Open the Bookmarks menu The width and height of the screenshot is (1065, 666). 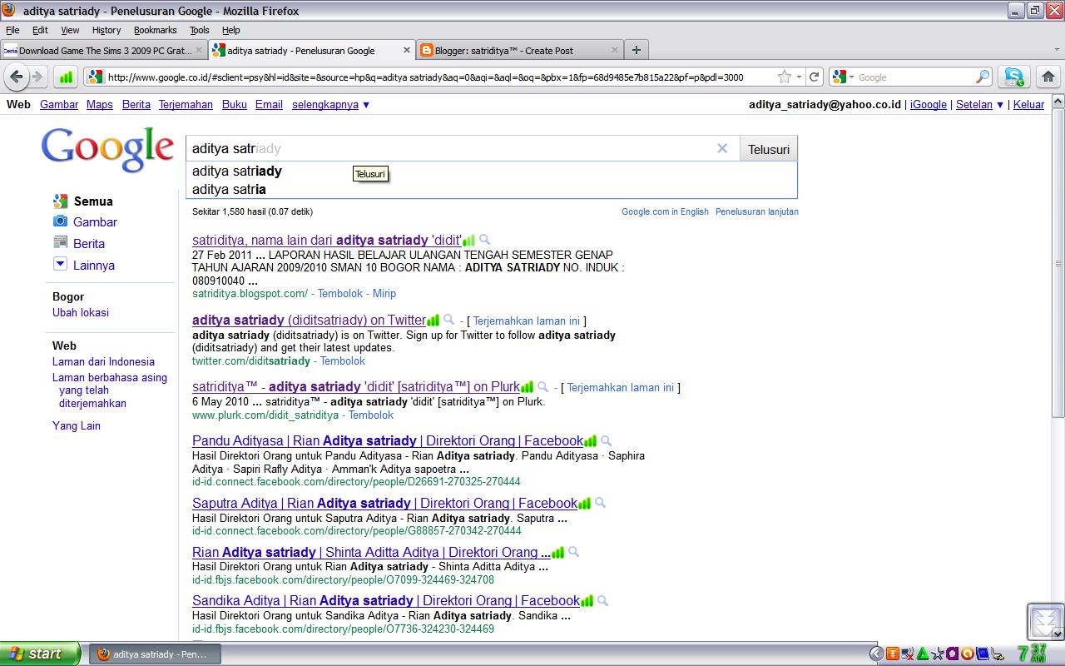tap(155, 30)
